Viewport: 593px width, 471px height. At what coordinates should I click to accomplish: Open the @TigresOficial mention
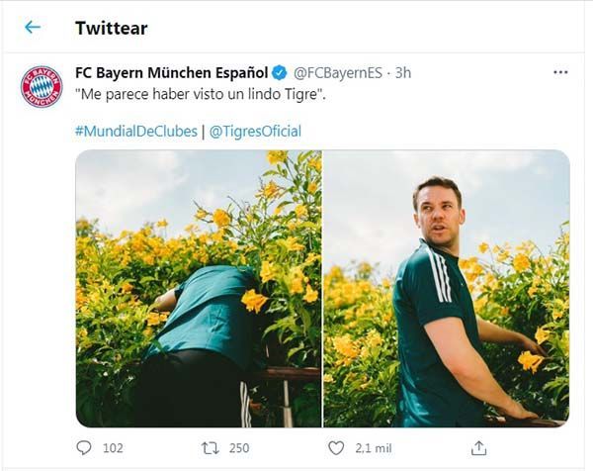pyautogui.click(x=255, y=131)
